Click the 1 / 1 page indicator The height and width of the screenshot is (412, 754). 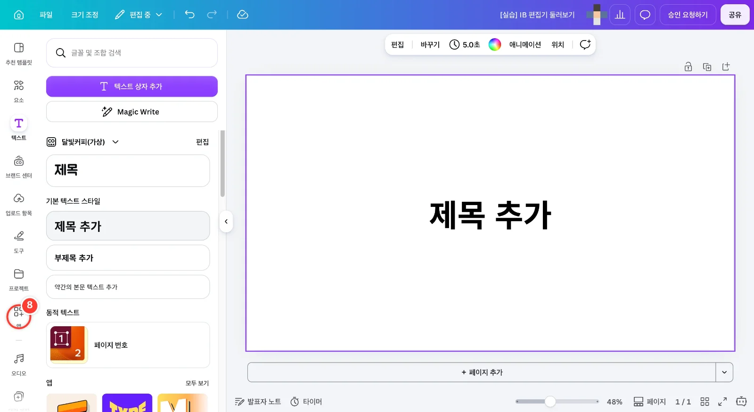pyautogui.click(x=683, y=402)
